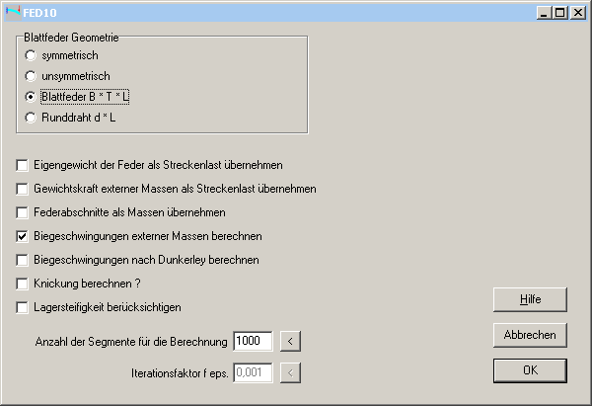The height and width of the screenshot is (406, 592).
Task: Check 'Gewichtskraft externer Massen als Streckenlast'
Action: point(23,189)
